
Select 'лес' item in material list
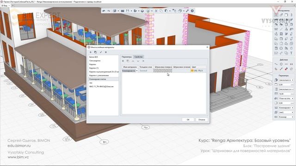click(x=104, y=83)
